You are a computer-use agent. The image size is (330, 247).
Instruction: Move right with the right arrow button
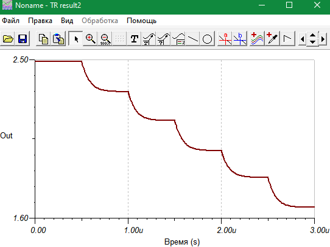coord(323,39)
